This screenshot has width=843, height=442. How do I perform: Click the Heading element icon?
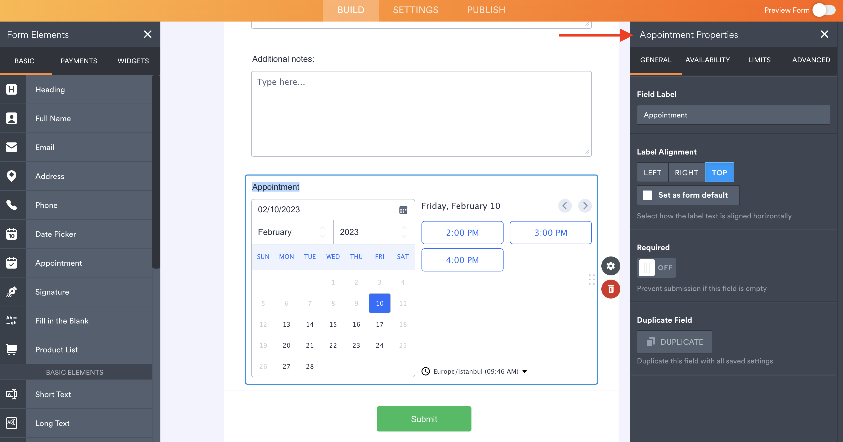(12, 89)
